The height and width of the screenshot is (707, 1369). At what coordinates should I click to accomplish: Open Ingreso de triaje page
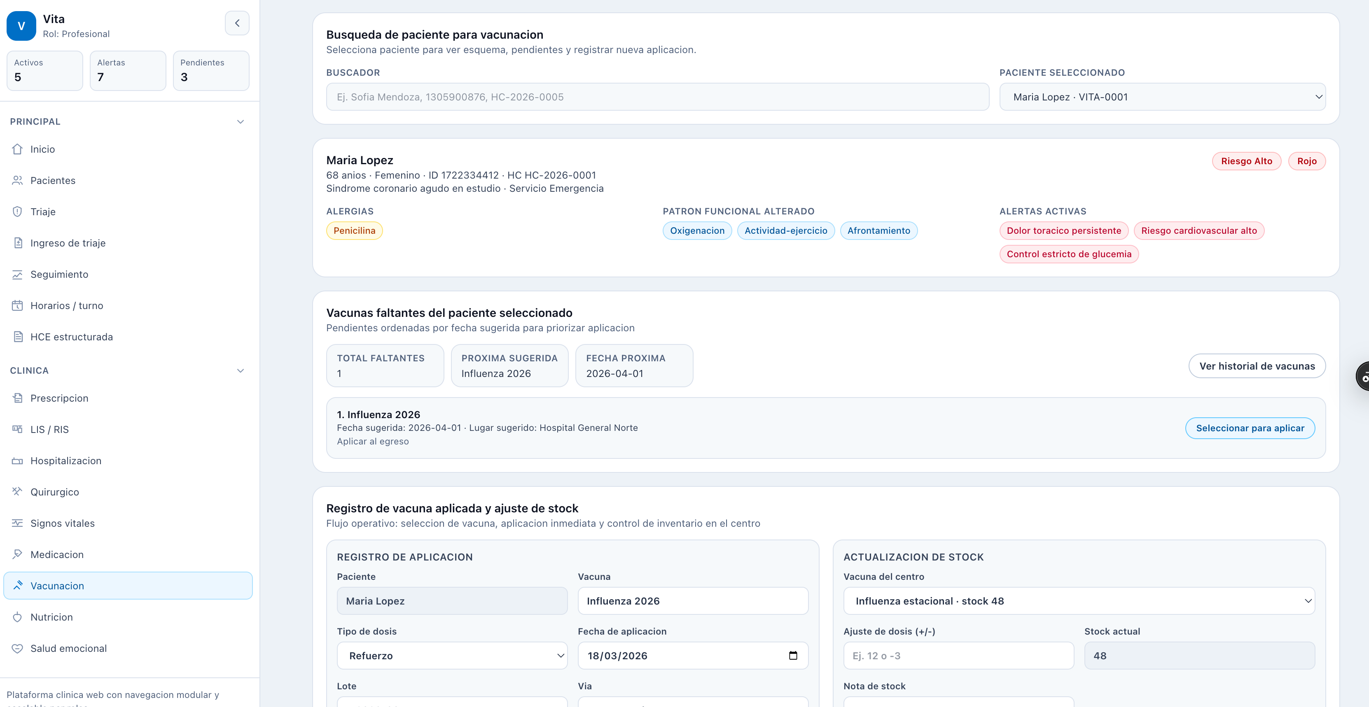128,243
